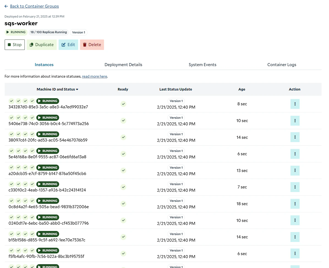This screenshot has width=329, height=268.
Task: Open the Container Logs tab
Action: (282, 65)
